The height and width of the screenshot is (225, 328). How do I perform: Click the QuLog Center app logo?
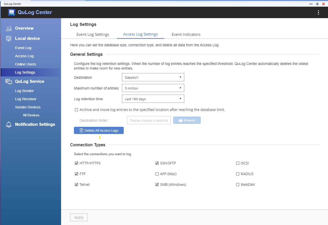[x=12, y=13]
